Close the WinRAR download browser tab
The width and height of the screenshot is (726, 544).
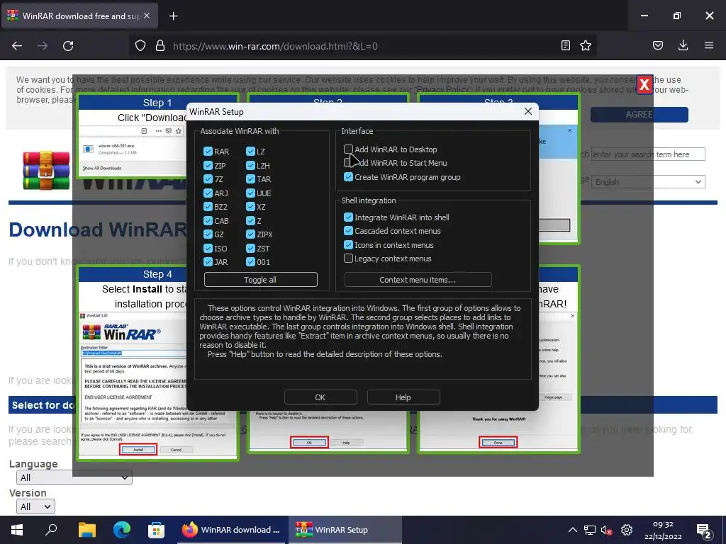(147, 16)
